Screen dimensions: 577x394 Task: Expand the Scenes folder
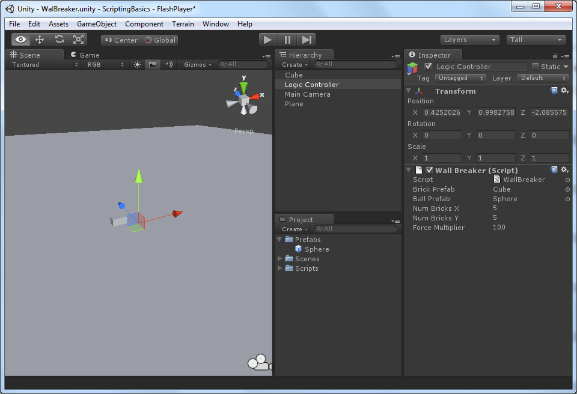pyautogui.click(x=279, y=259)
